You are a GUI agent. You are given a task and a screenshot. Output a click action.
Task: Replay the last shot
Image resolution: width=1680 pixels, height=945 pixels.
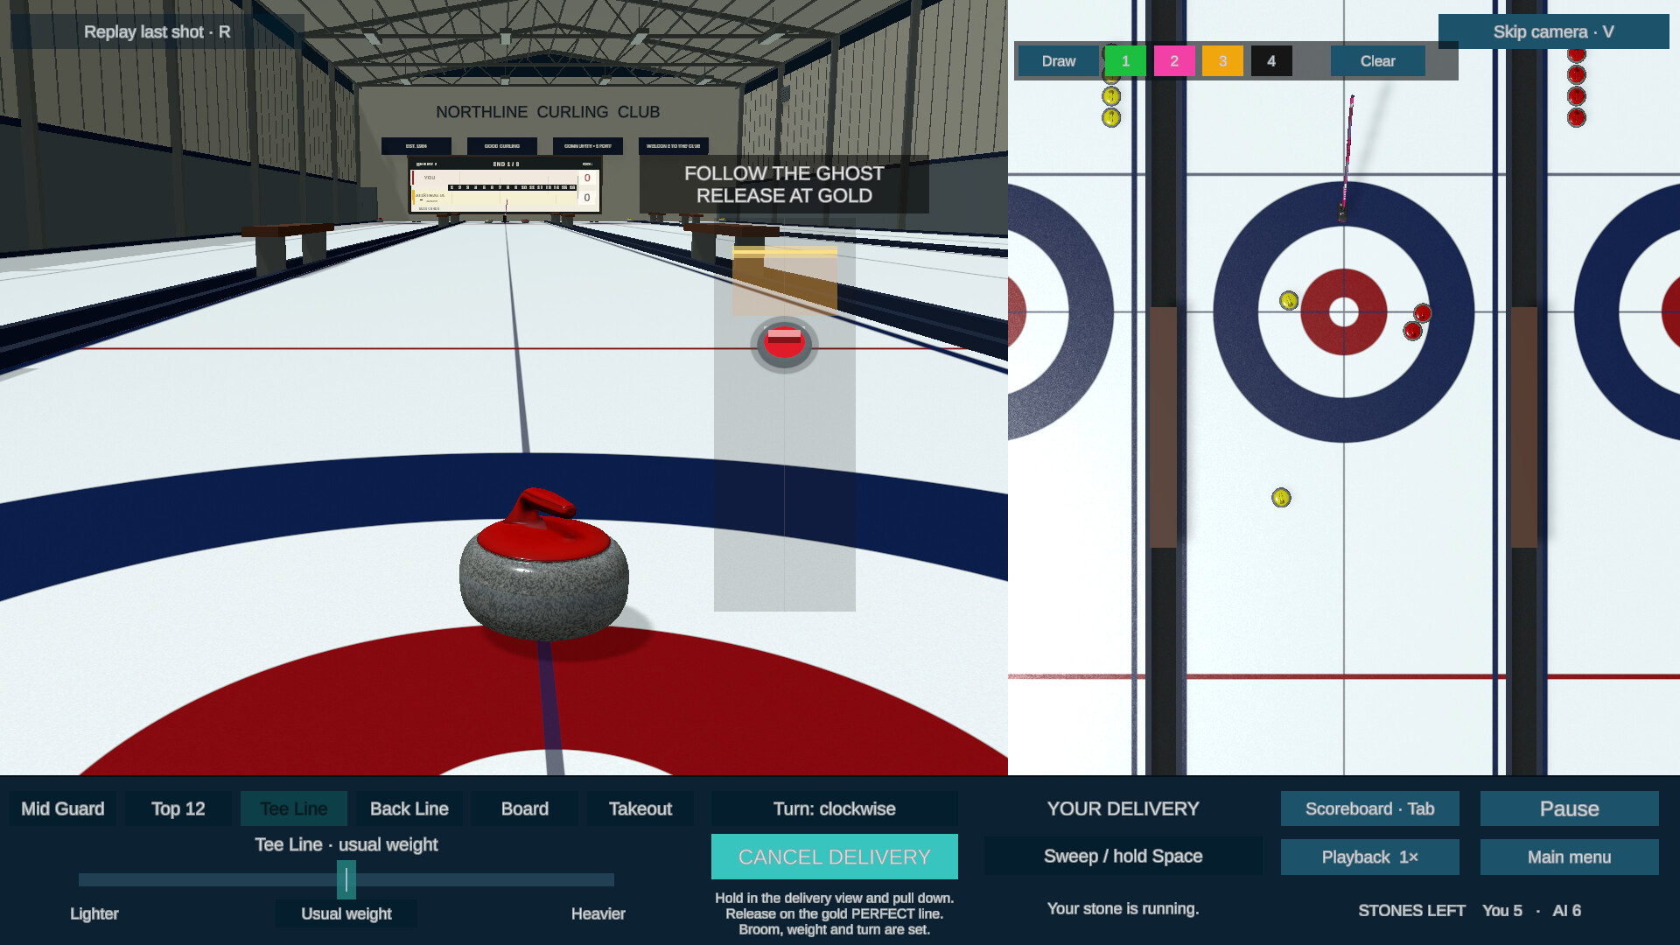click(157, 31)
